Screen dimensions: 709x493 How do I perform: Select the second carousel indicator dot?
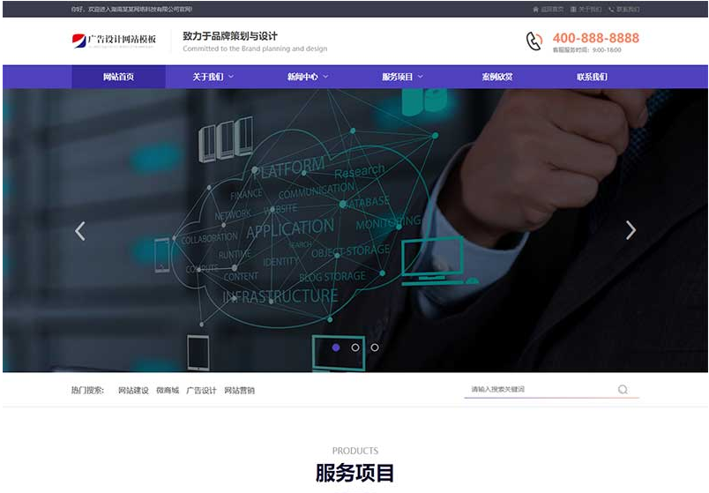(355, 347)
